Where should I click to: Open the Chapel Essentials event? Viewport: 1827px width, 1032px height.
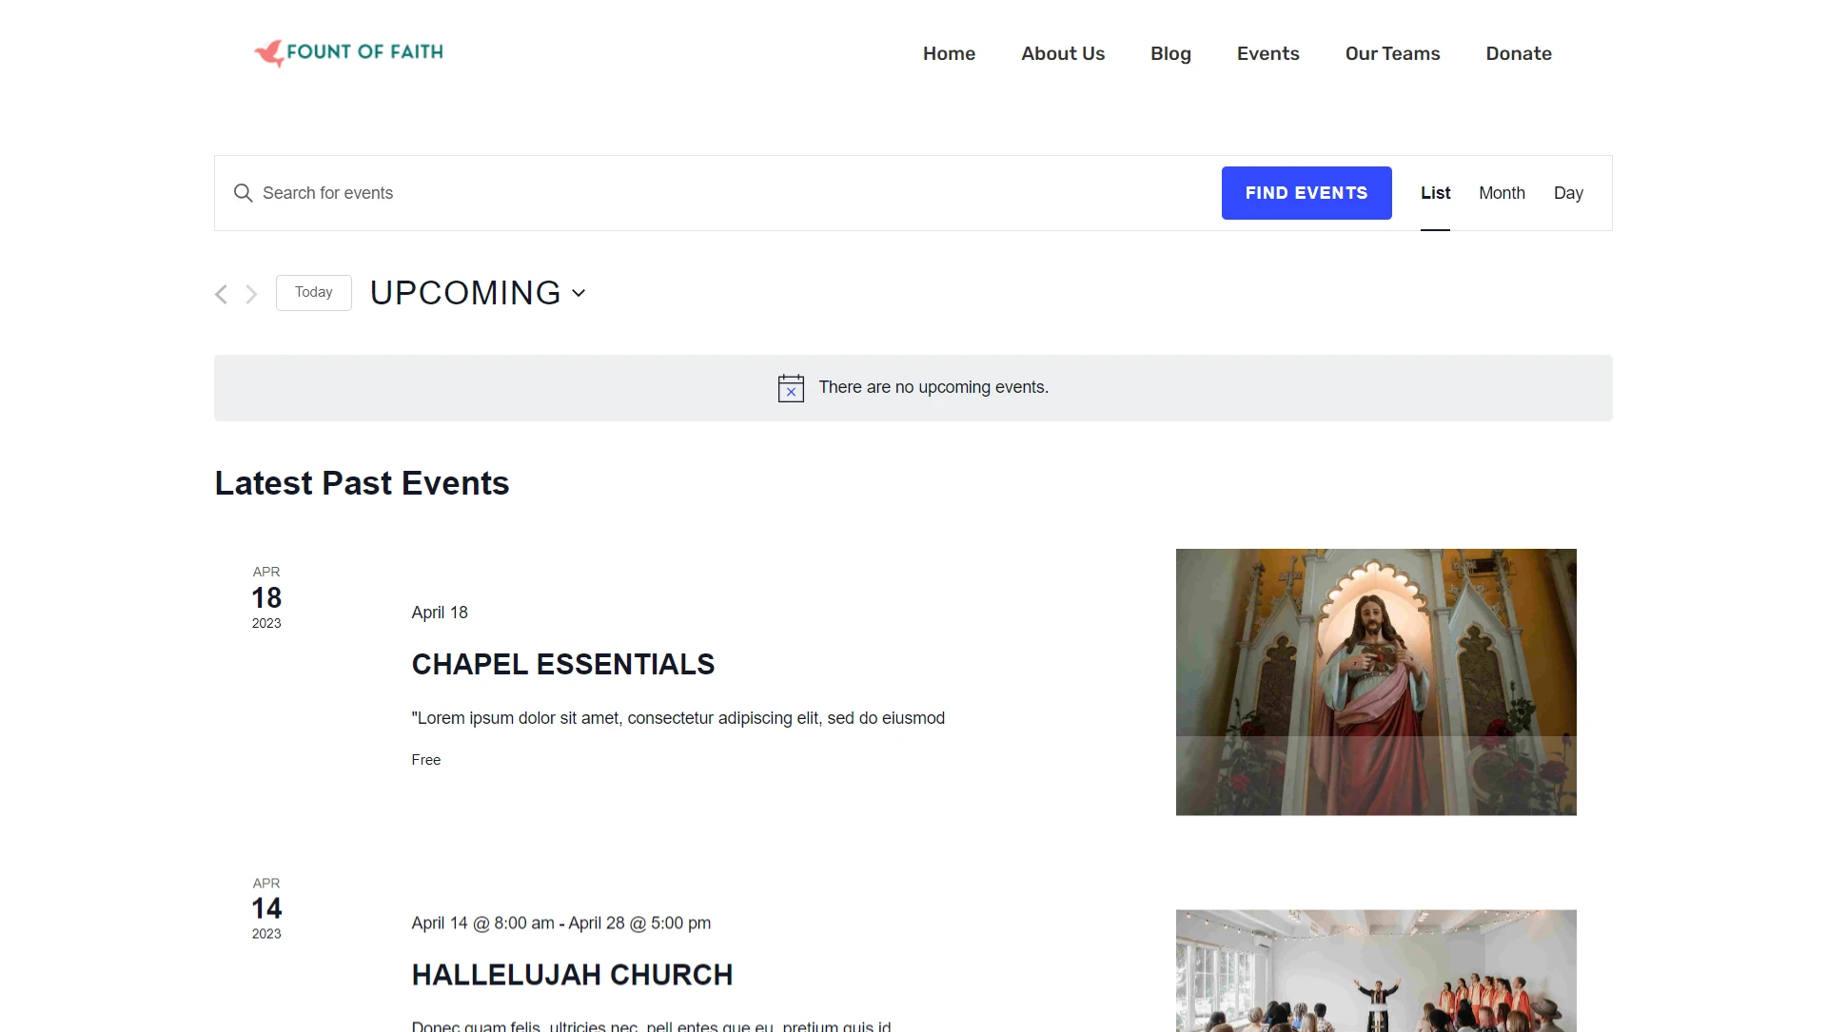coord(562,664)
